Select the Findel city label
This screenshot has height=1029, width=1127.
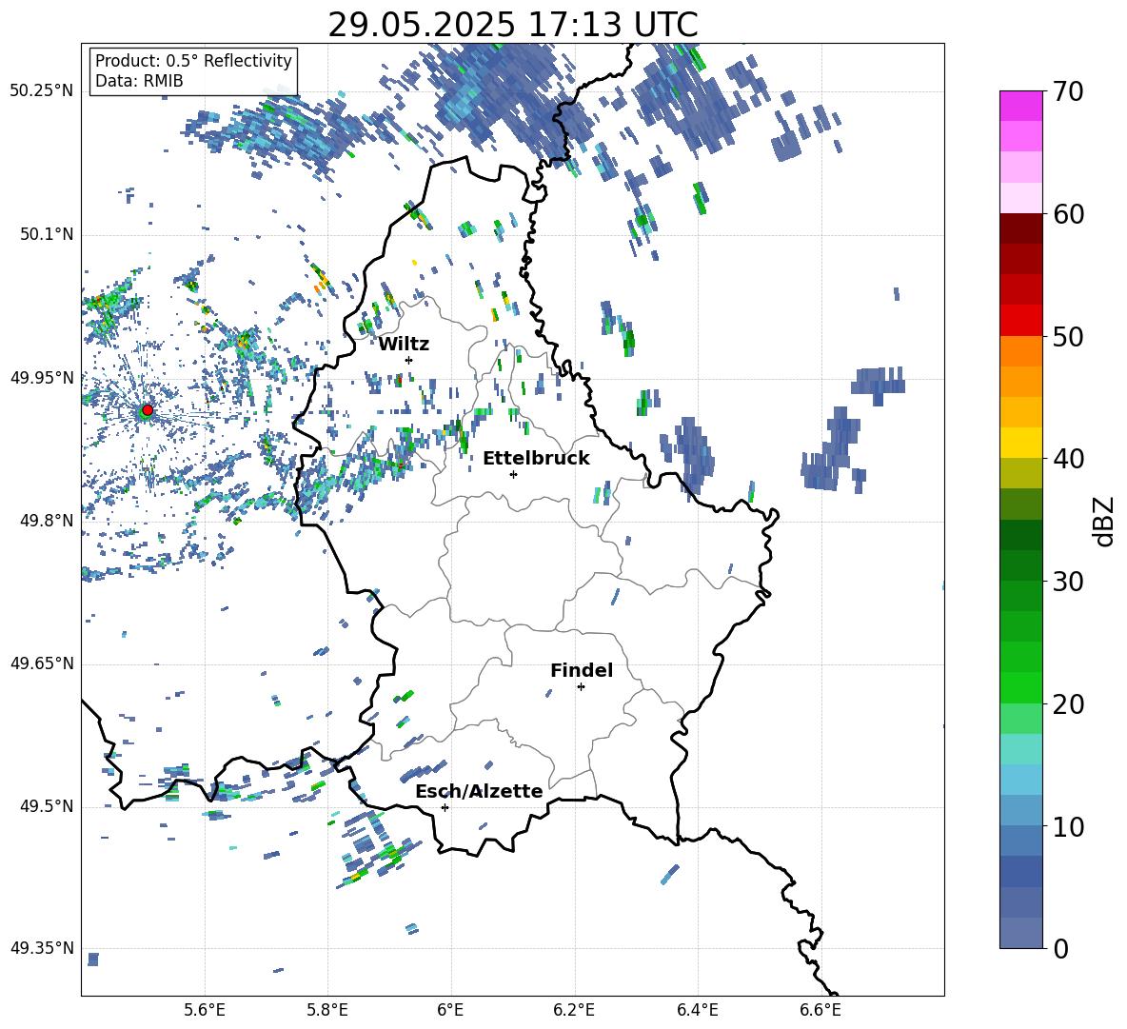tap(582, 670)
